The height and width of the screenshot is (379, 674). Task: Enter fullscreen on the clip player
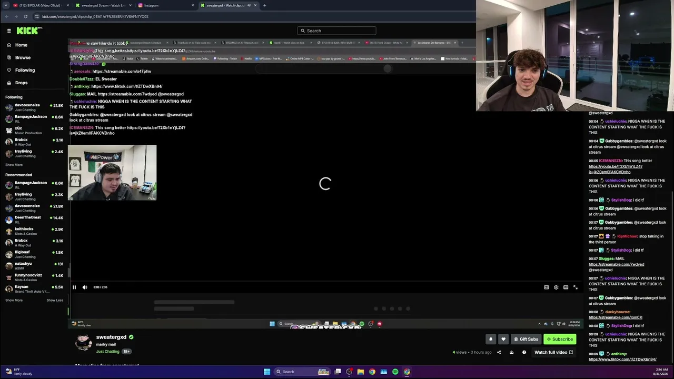[576, 287]
